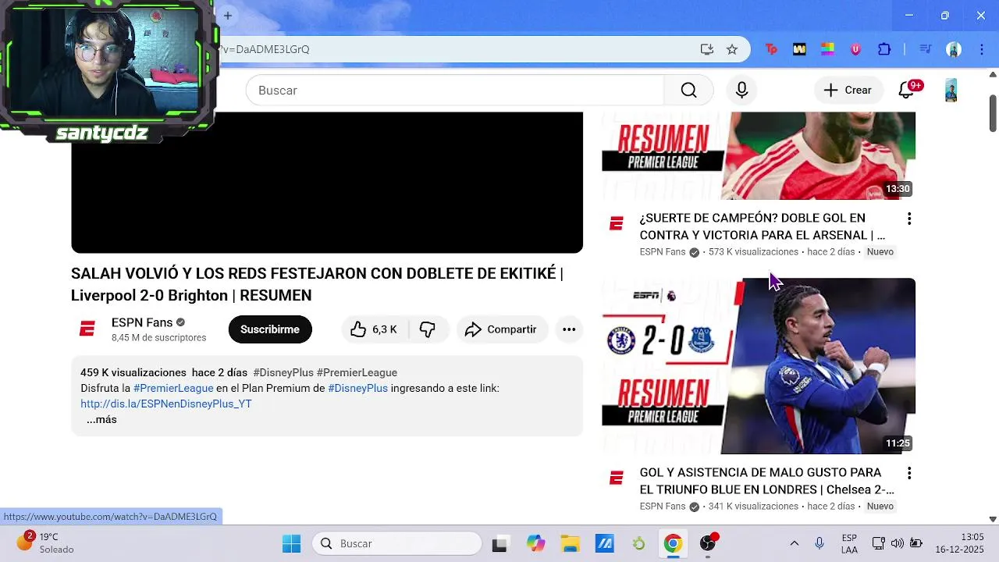Bookmark this page with the star icon
The width and height of the screenshot is (999, 562).
(732, 49)
